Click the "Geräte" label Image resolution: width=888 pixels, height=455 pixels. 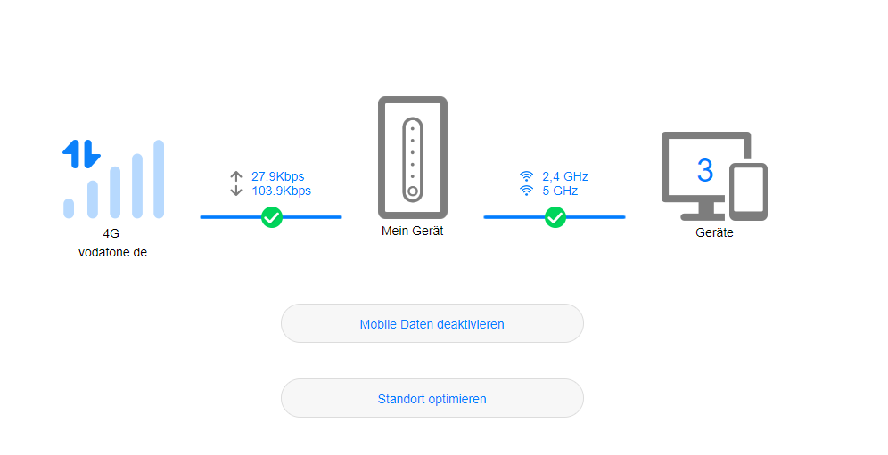coord(714,233)
